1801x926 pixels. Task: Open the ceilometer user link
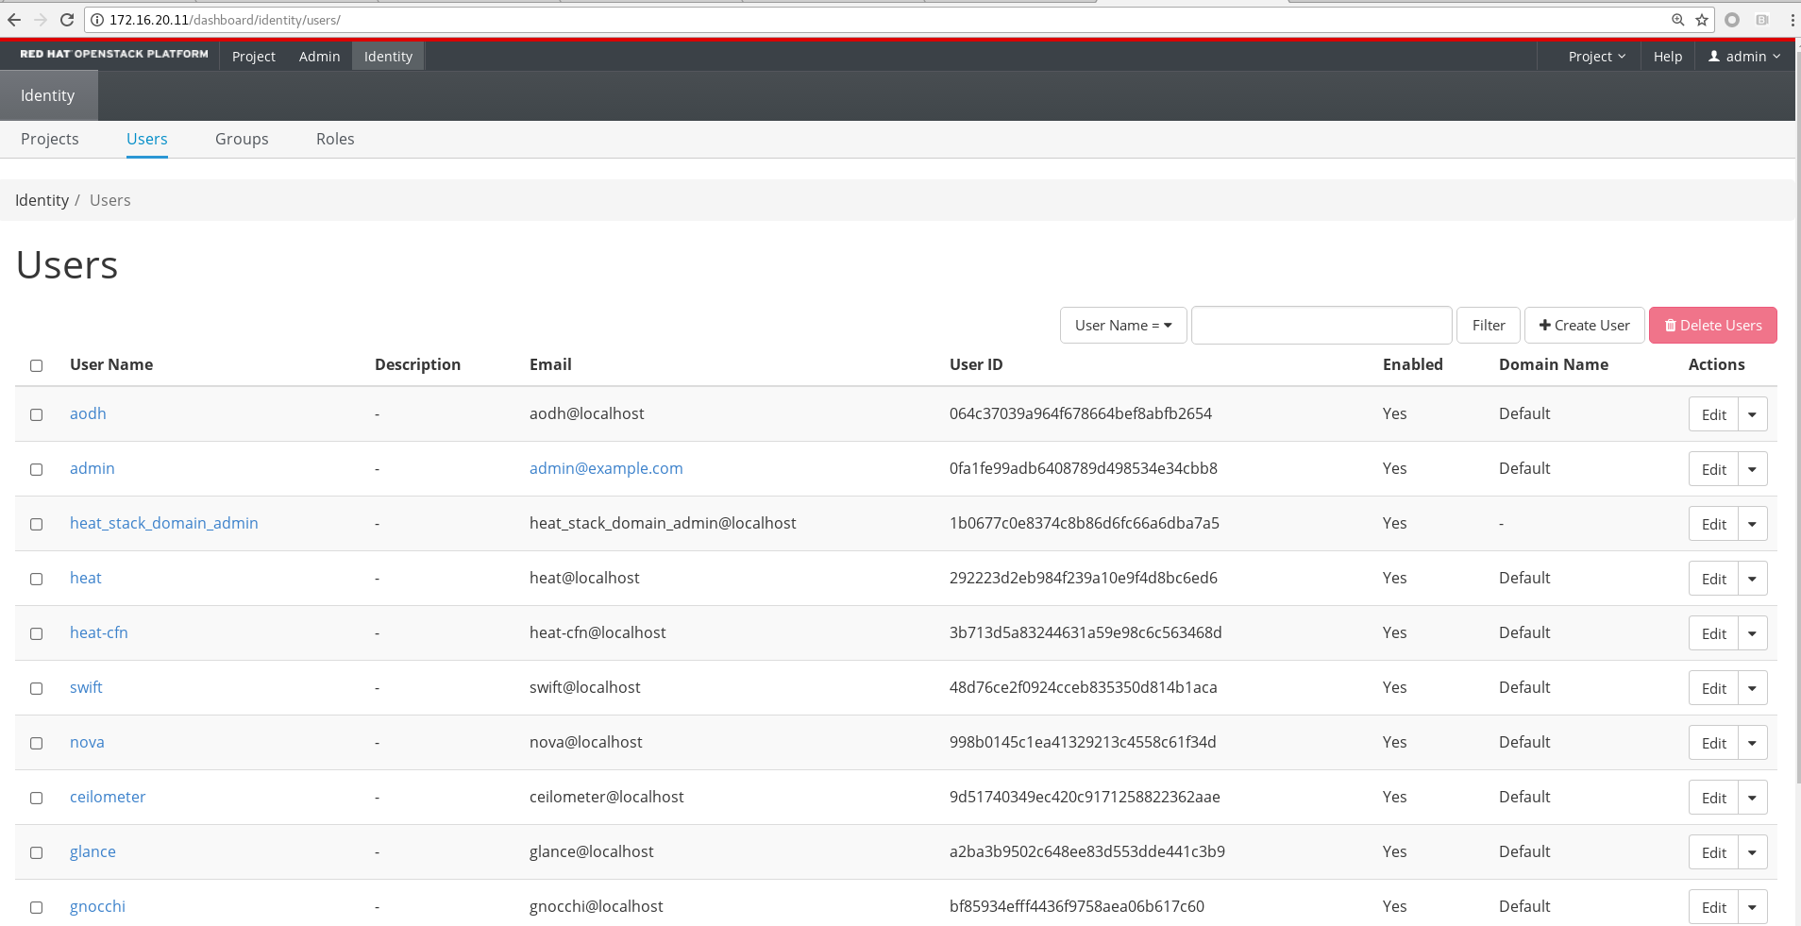pyautogui.click(x=108, y=797)
